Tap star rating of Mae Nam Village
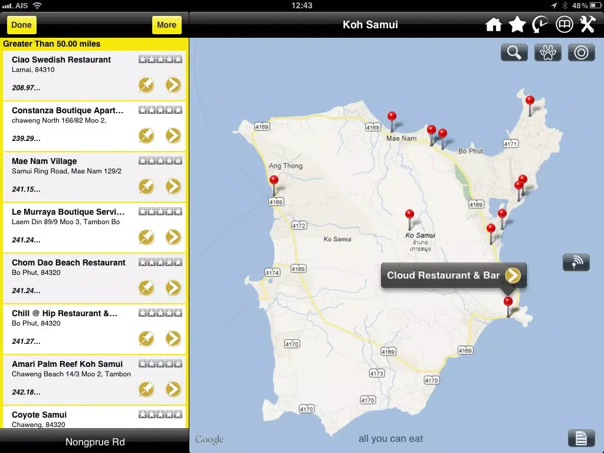 pyautogui.click(x=160, y=160)
